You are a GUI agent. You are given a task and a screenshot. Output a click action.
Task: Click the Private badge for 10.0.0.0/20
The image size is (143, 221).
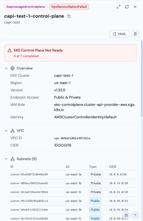96,174
